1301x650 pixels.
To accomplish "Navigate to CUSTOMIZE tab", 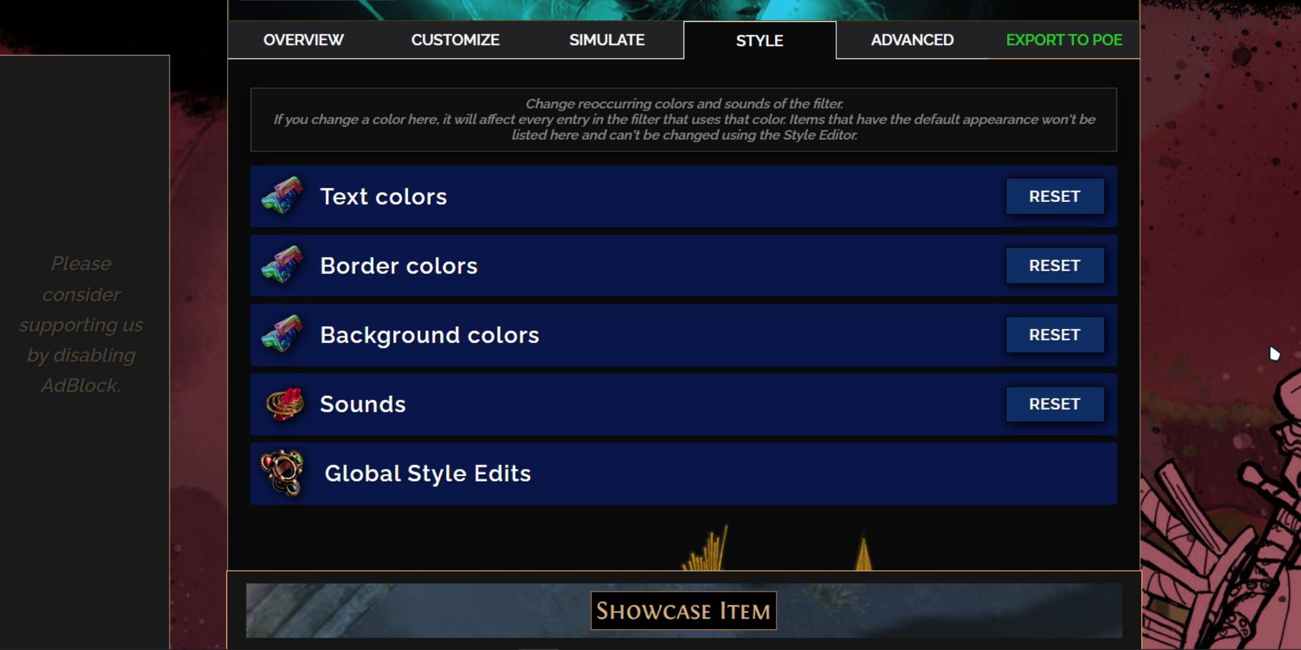I will click(x=455, y=40).
